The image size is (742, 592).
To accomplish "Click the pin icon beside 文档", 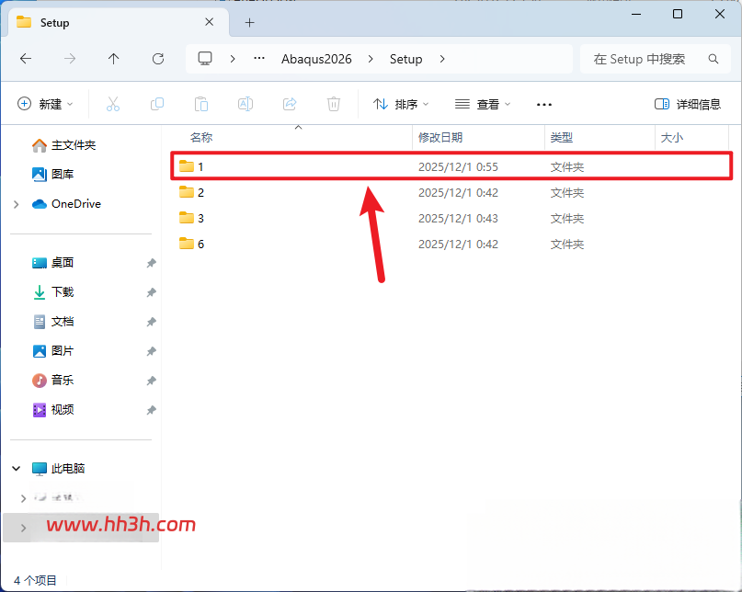I will click(x=151, y=322).
